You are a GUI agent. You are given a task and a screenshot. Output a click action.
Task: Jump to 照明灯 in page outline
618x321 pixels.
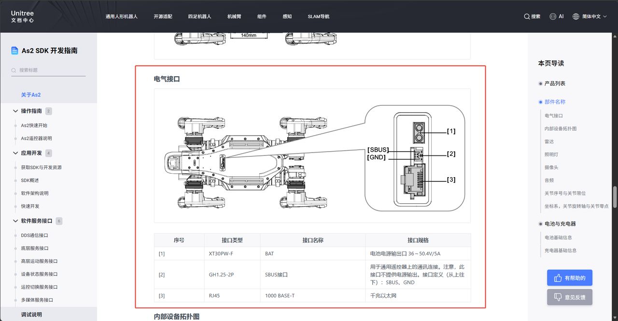click(551, 154)
